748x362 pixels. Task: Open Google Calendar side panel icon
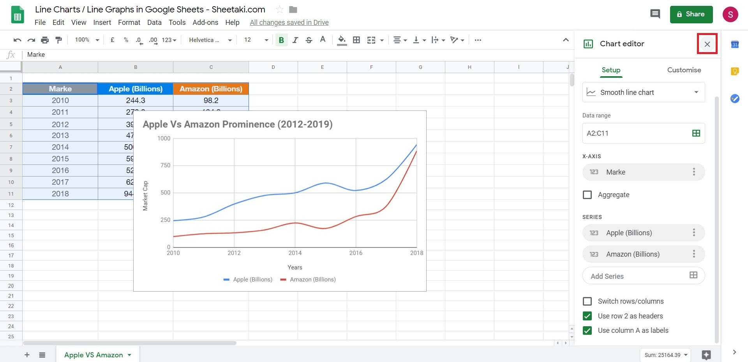click(x=735, y=44)
